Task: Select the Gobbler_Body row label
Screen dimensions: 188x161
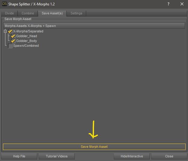Action: (26, 41)
